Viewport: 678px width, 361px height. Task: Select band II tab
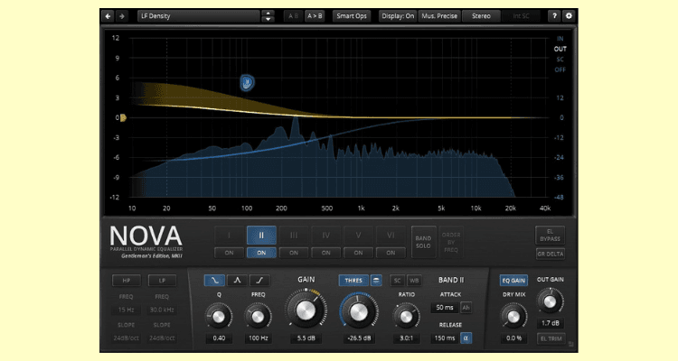point(261,236)
